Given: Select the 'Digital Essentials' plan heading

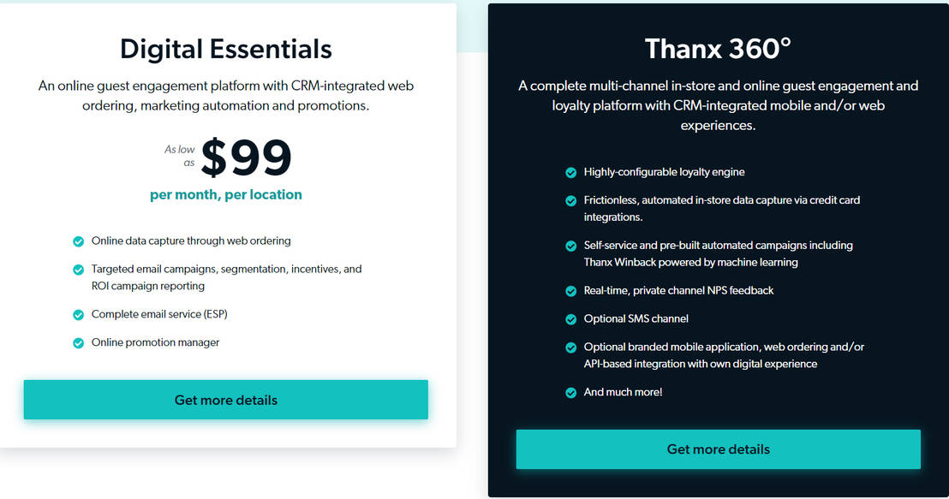Looking at the screenshot, I should tap(225, 49).
